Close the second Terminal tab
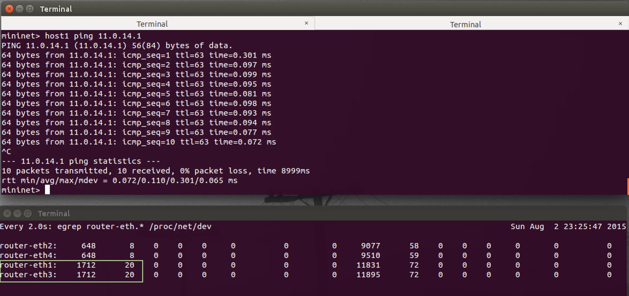This screenshot has height=296, width=629. [x=620, y=24]
